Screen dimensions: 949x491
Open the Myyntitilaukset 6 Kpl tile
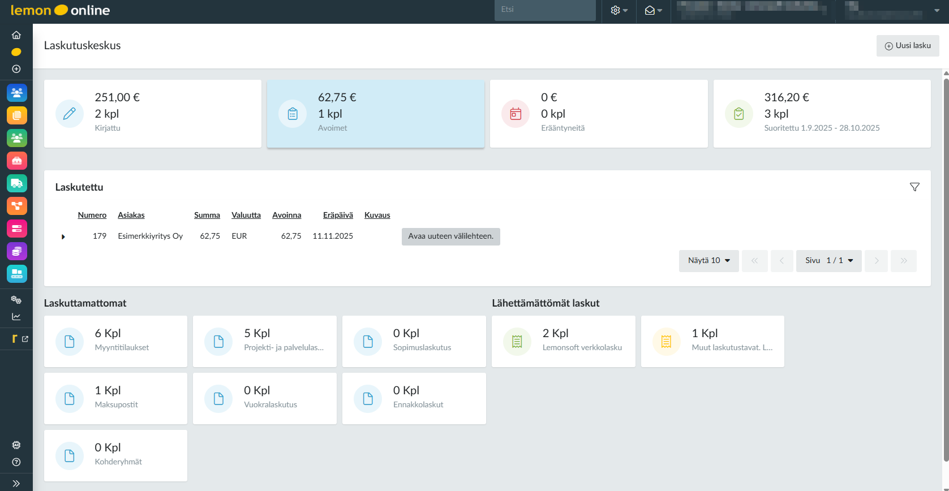pyautogui.click(x=115, y=342)
